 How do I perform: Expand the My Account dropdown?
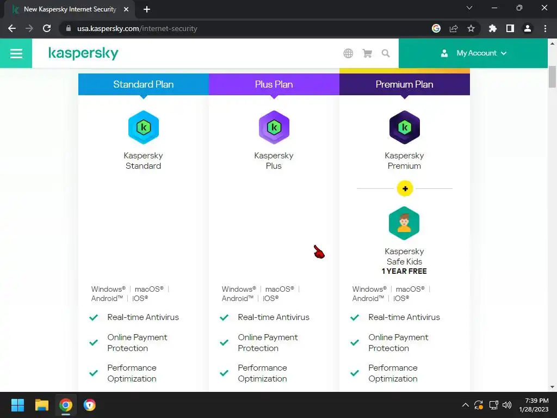(473, 53)
